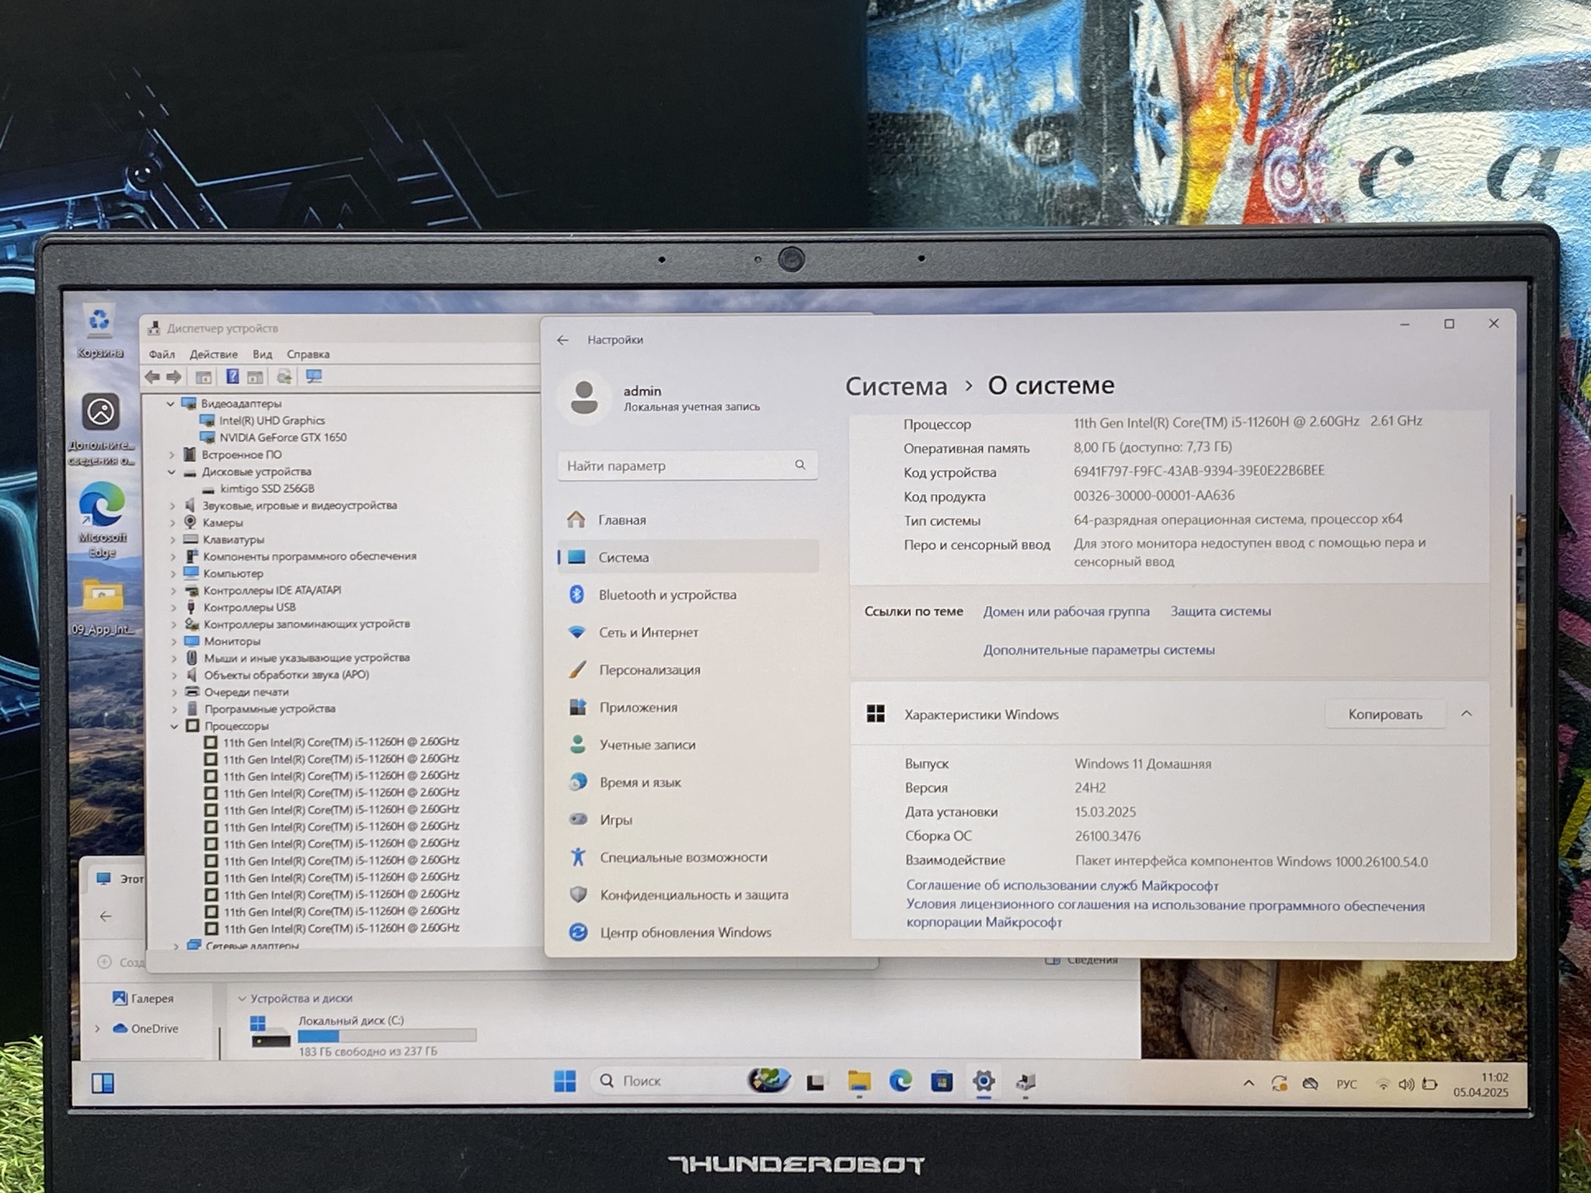1591x1193 pixels.
Task: Click the Windows Start button on taskbar
Action: pos(565,1081)
